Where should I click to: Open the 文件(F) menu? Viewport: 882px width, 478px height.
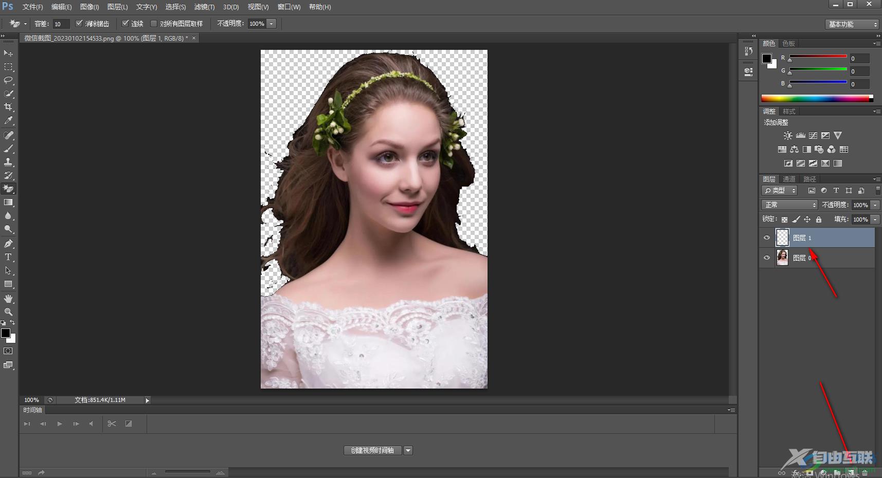click(x=32, y=7)
